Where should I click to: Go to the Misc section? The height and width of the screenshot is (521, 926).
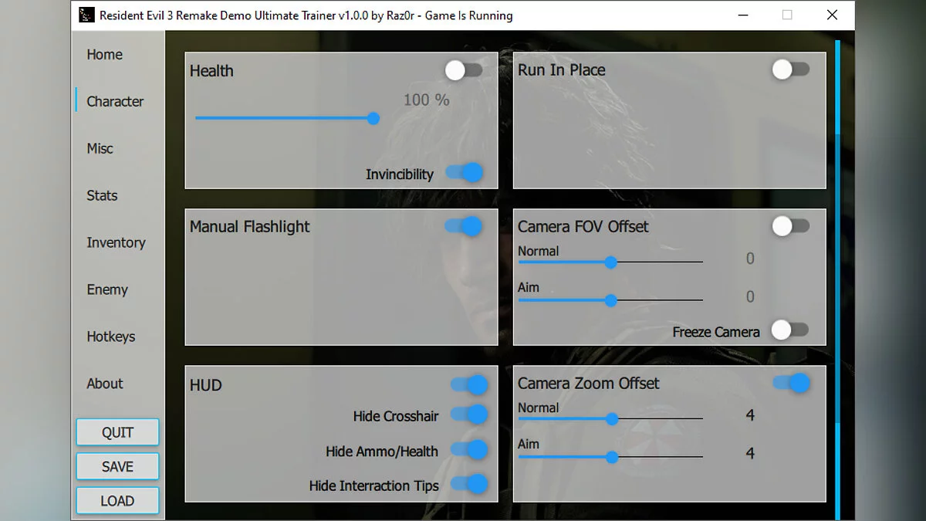pyautogui.click(x=100, y=148)
